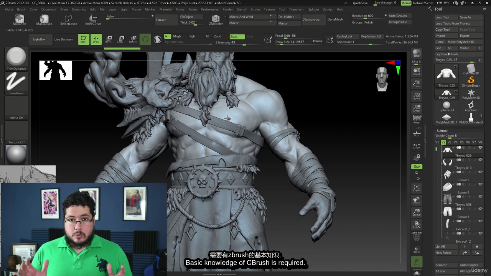
Task: Collapse the Tool palette header
Action: pos(438,9)
